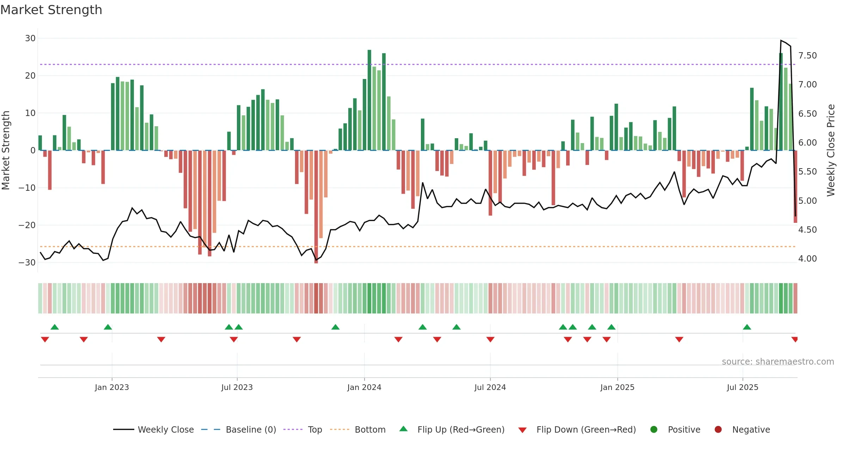This screenshot has height=476, width=846.
Task: Toggle the Negative legend entry
Action: tap(742, 429)
